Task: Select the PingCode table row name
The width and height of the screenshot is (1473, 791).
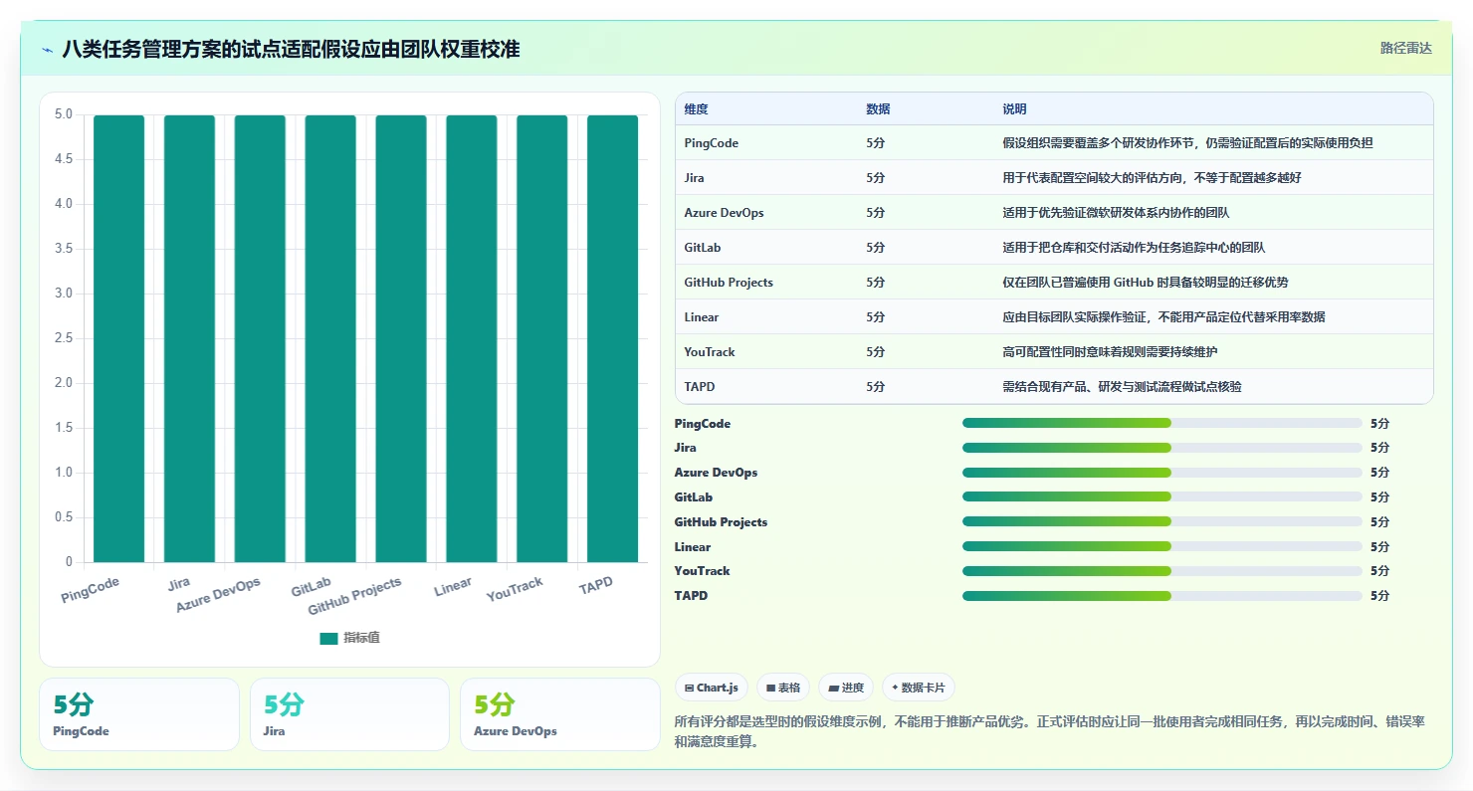Action: (x=711, y=143)
